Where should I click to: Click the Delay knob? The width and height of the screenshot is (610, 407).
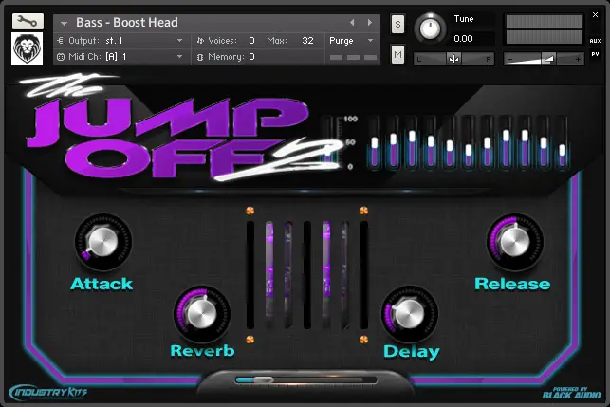coord(409,314)
